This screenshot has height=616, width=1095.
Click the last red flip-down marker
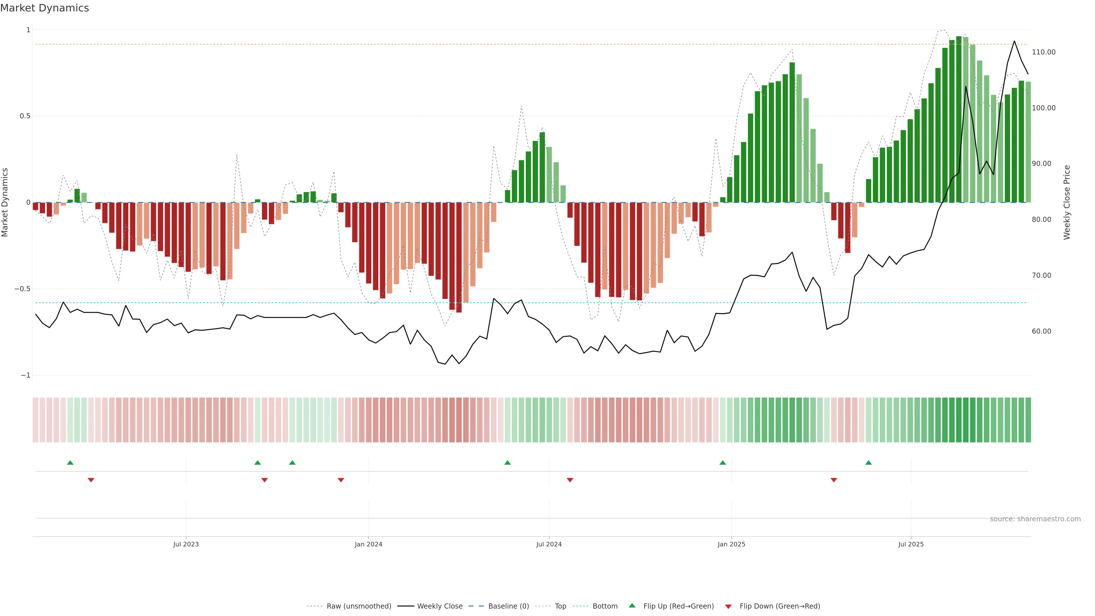point(834,480)
